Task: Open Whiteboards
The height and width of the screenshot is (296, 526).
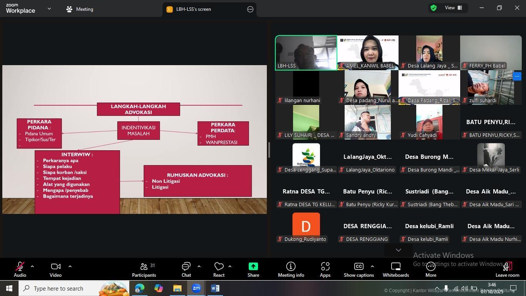Action: click(x=395, y=270)
